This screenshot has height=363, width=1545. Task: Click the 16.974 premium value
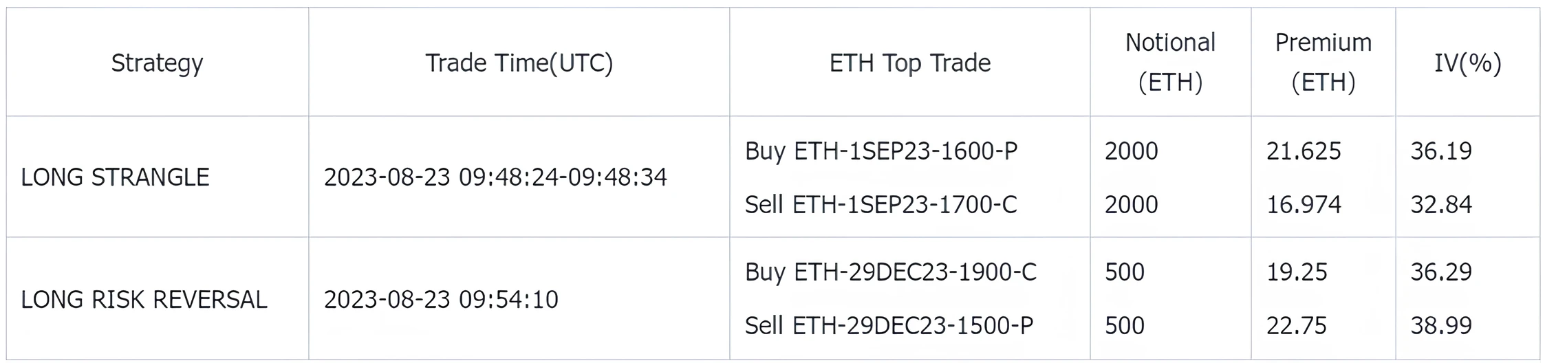1304,204
